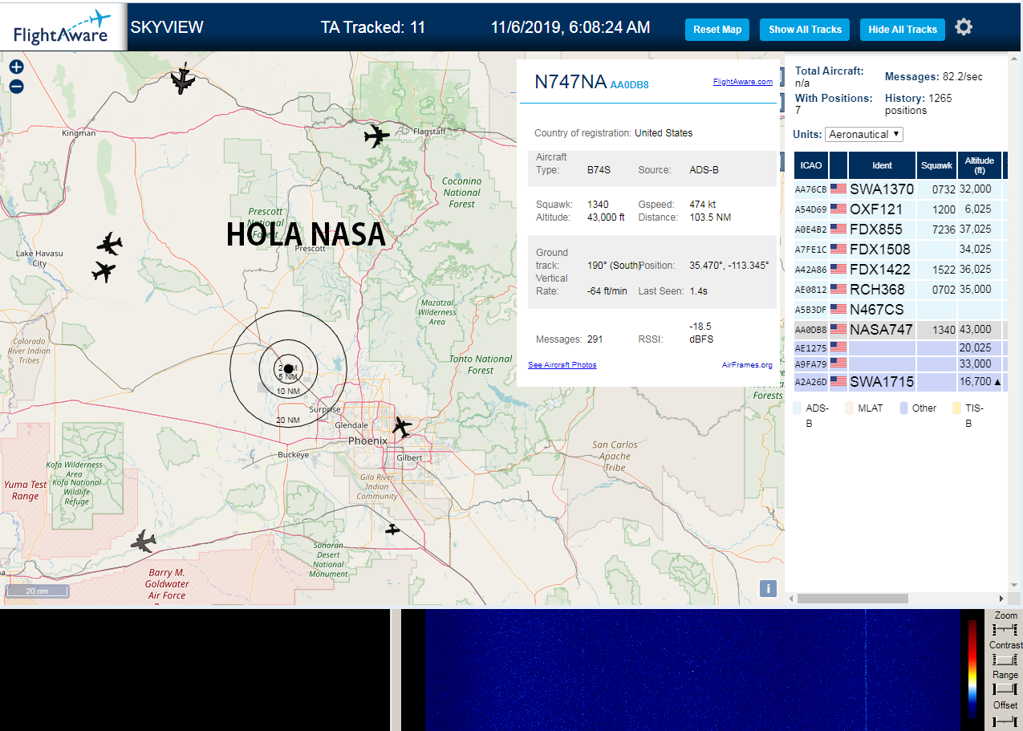Click the FlightAware logo
The height and width of the screenshot is (731, 1023).
click(63, 26)
